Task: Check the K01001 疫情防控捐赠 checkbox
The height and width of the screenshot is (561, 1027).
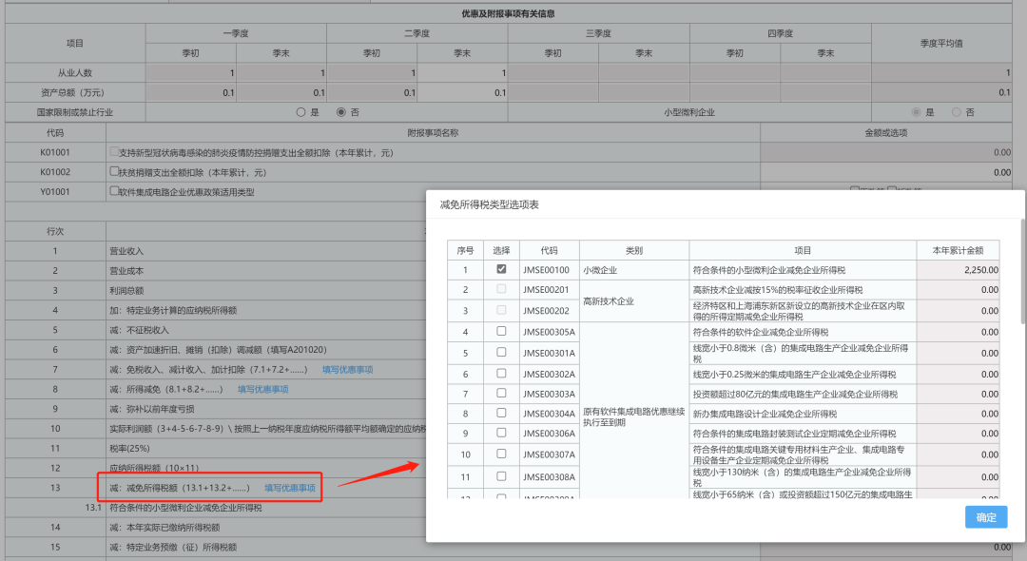Action: [x=114, y=152]
